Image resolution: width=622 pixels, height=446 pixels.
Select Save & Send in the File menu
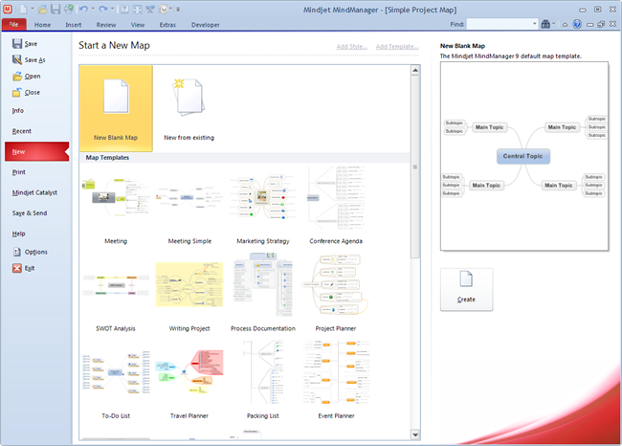tap(30, 213)
